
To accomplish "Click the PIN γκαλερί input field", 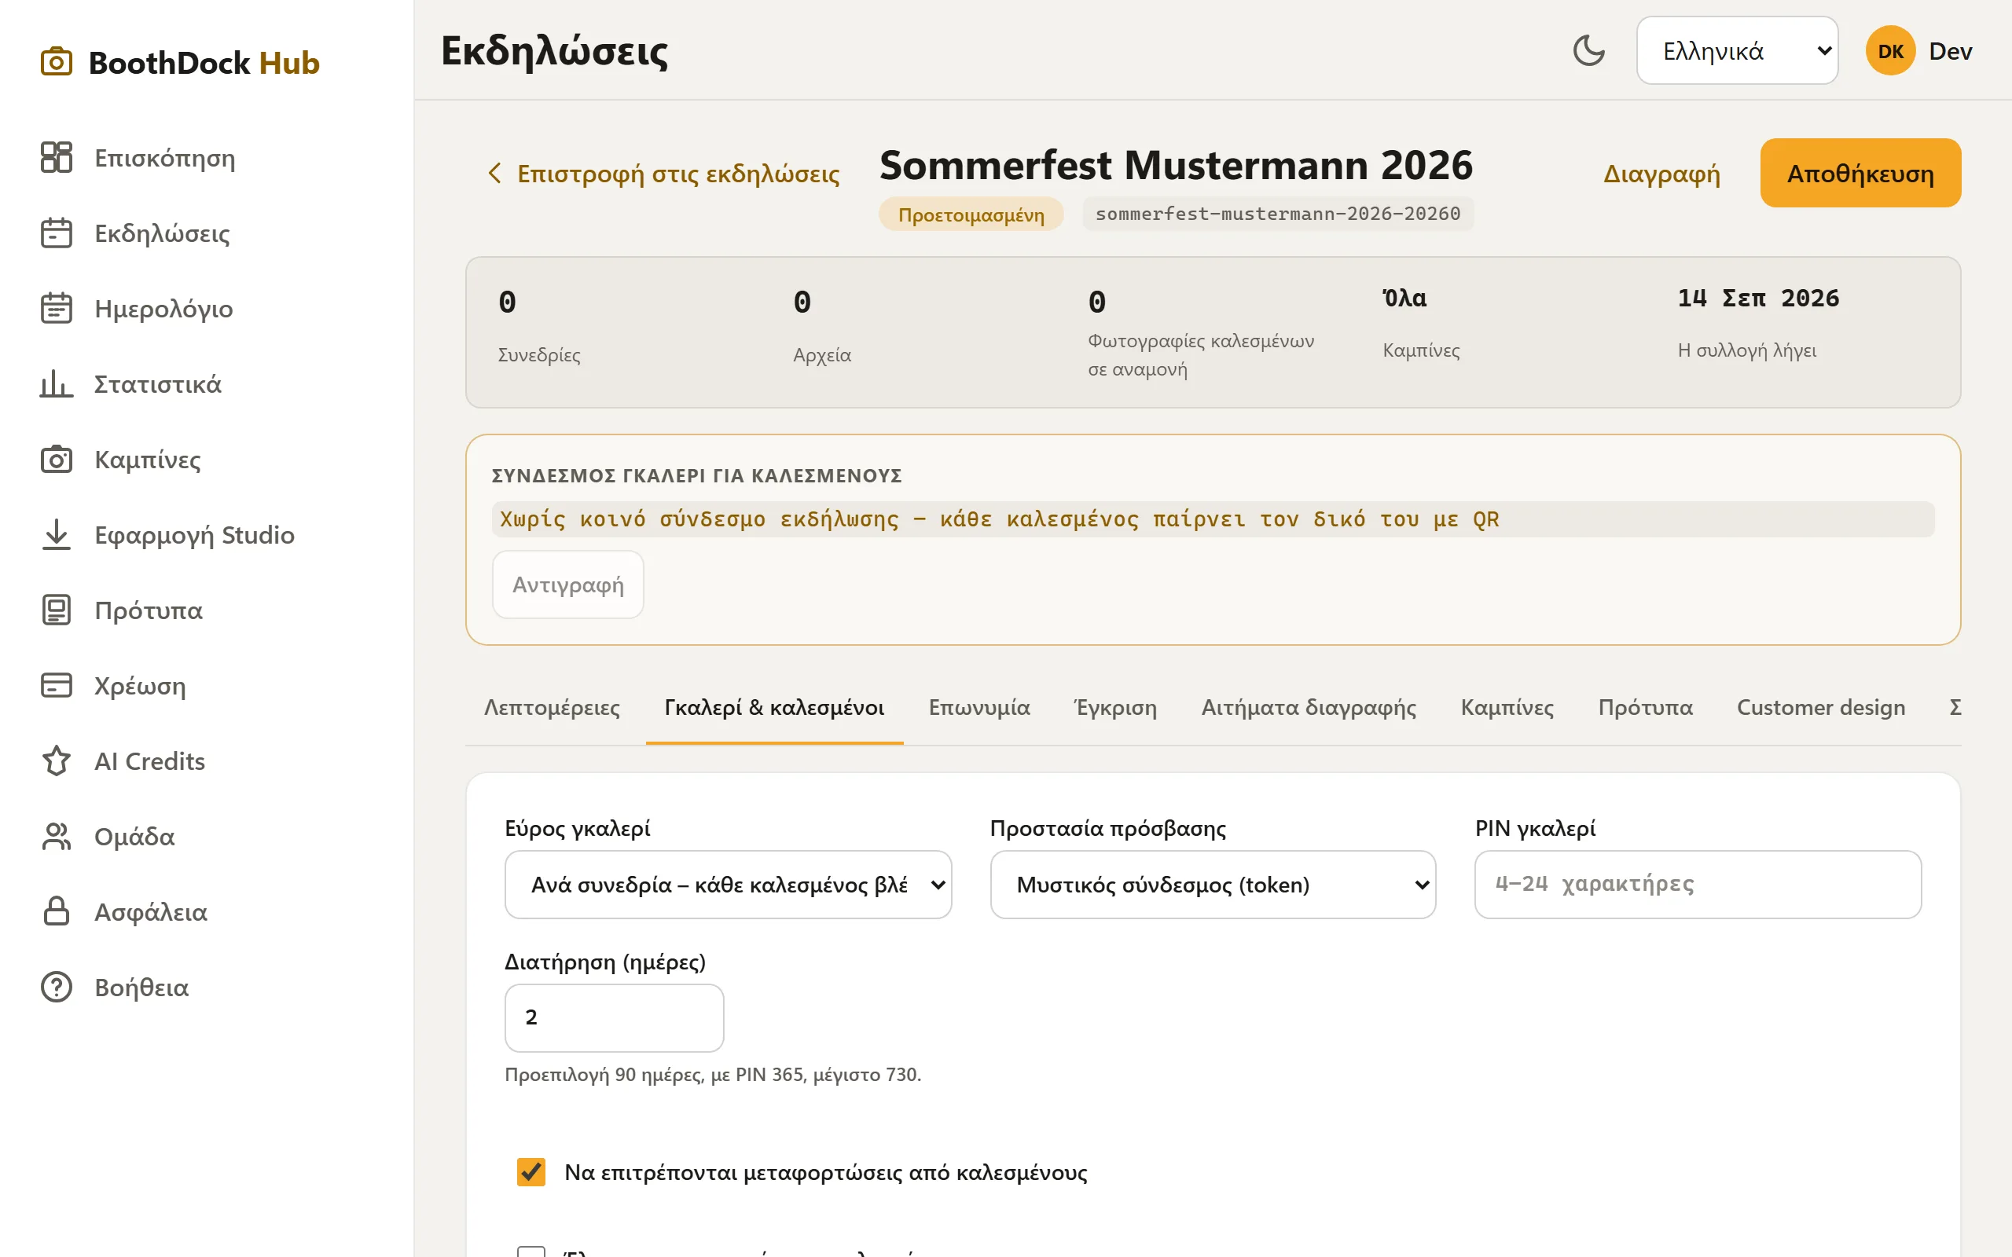I will point(1698,884).
